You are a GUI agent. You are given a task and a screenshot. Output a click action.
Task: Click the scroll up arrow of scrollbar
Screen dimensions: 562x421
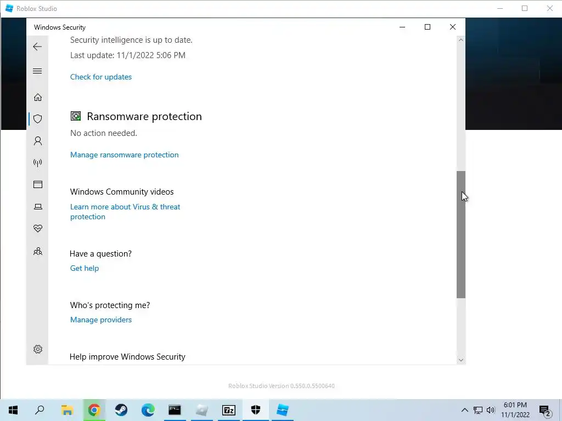pos(460,40)
